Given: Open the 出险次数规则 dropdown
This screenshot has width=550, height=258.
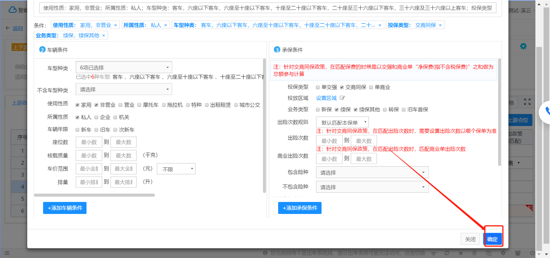Looking at the screenshot, I should pos(342,122).
